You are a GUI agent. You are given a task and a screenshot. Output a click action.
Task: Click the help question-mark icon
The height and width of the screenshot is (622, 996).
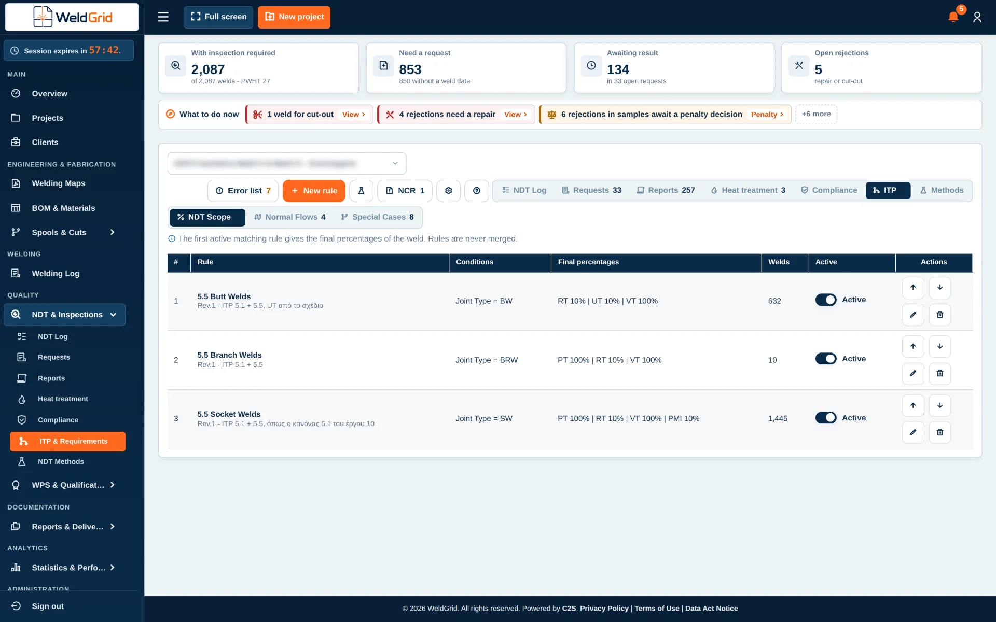tap(477, 191)
